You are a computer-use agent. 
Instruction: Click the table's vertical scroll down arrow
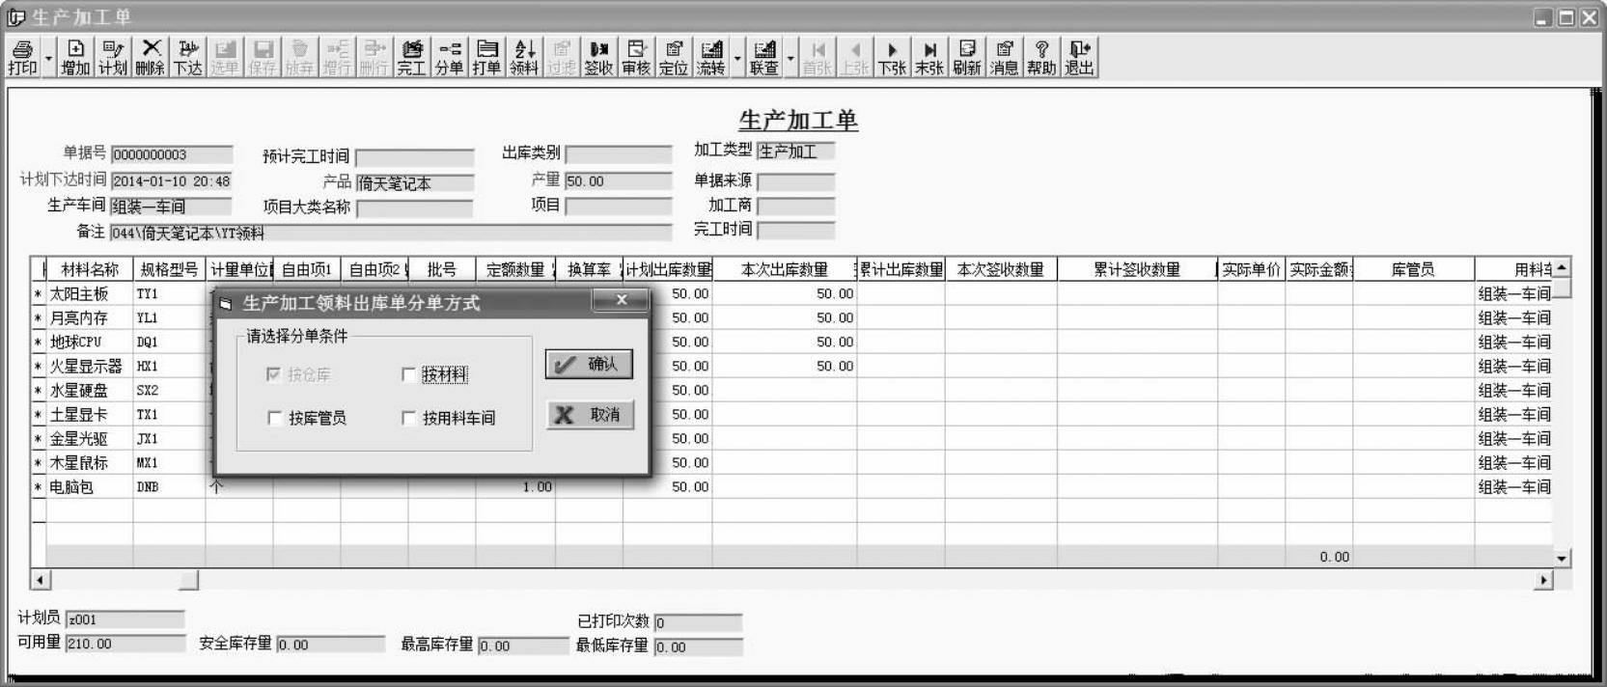1562,558
